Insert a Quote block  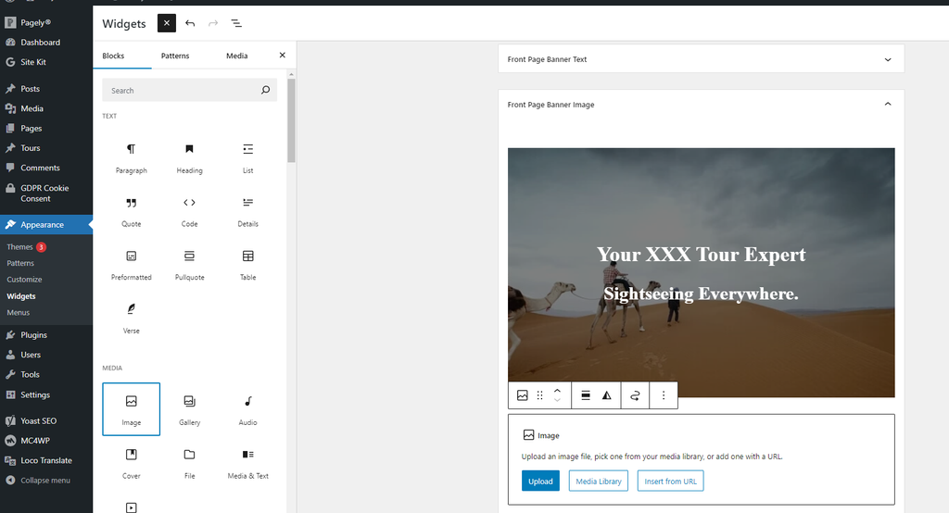132,211
